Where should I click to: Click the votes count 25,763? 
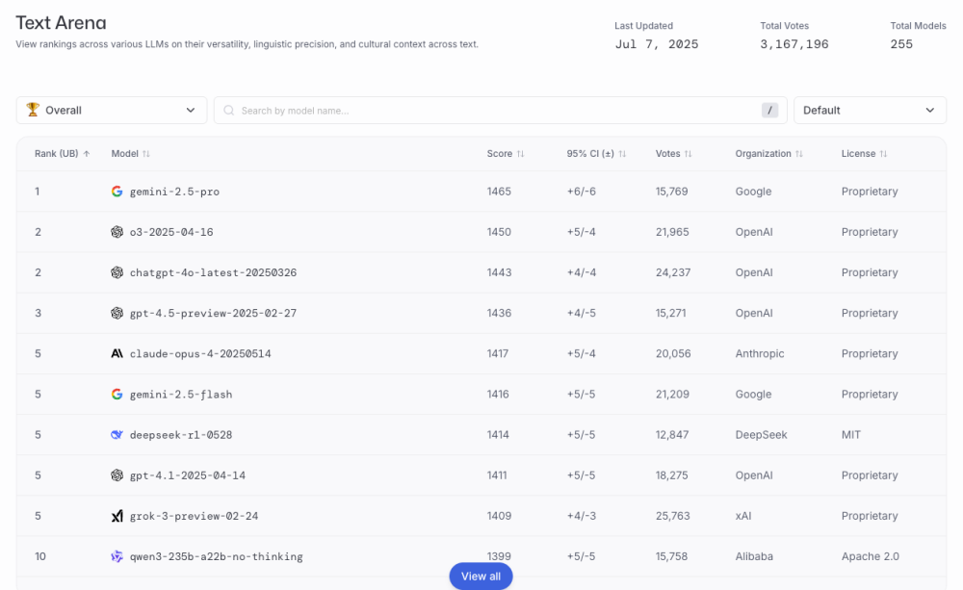672,516
